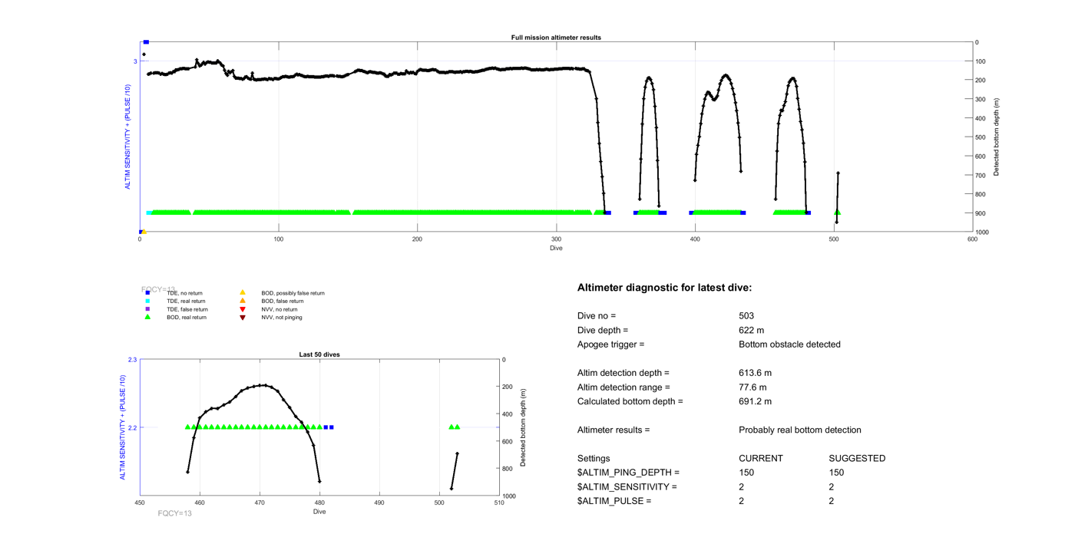Click the 'Altimeter results =' label

[x=614, y=430]
